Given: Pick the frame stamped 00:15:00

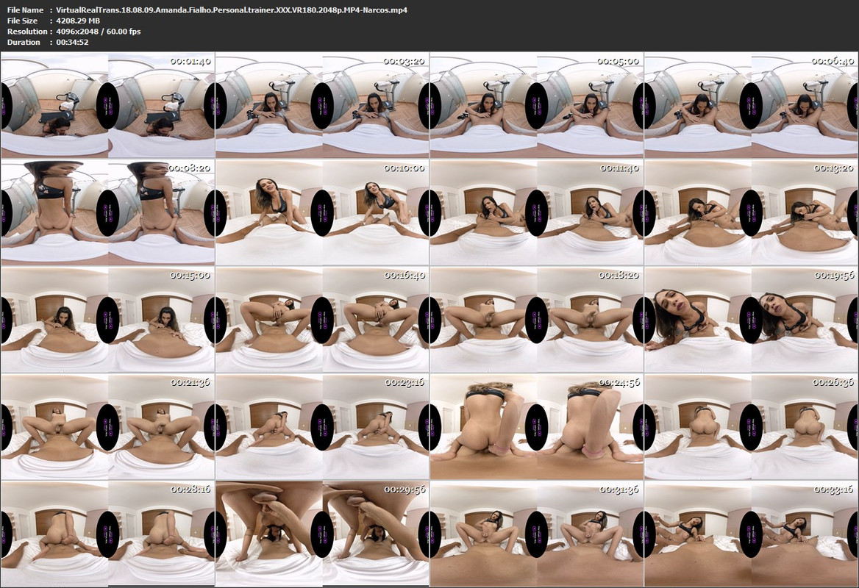Looking at the screenshot, I should tap(108, 320).
